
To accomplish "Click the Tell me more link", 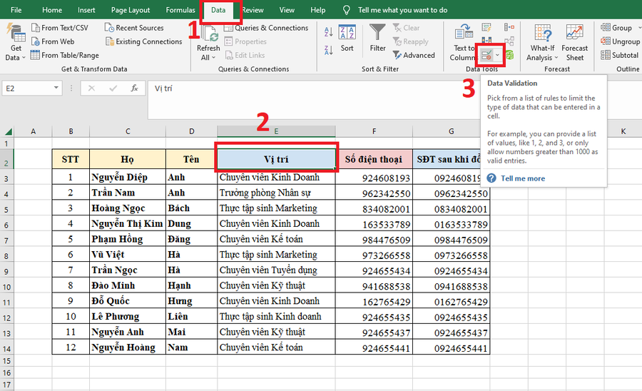I will pos(523,178).
